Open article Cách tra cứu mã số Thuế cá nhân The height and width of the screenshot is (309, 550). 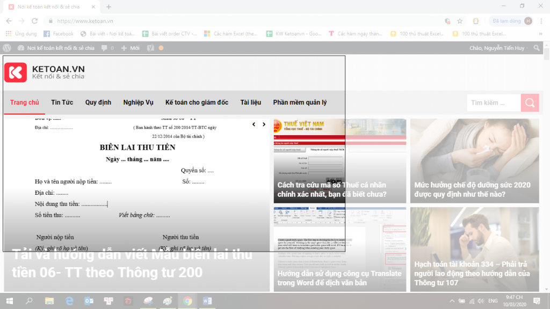[x=331, y=189]
